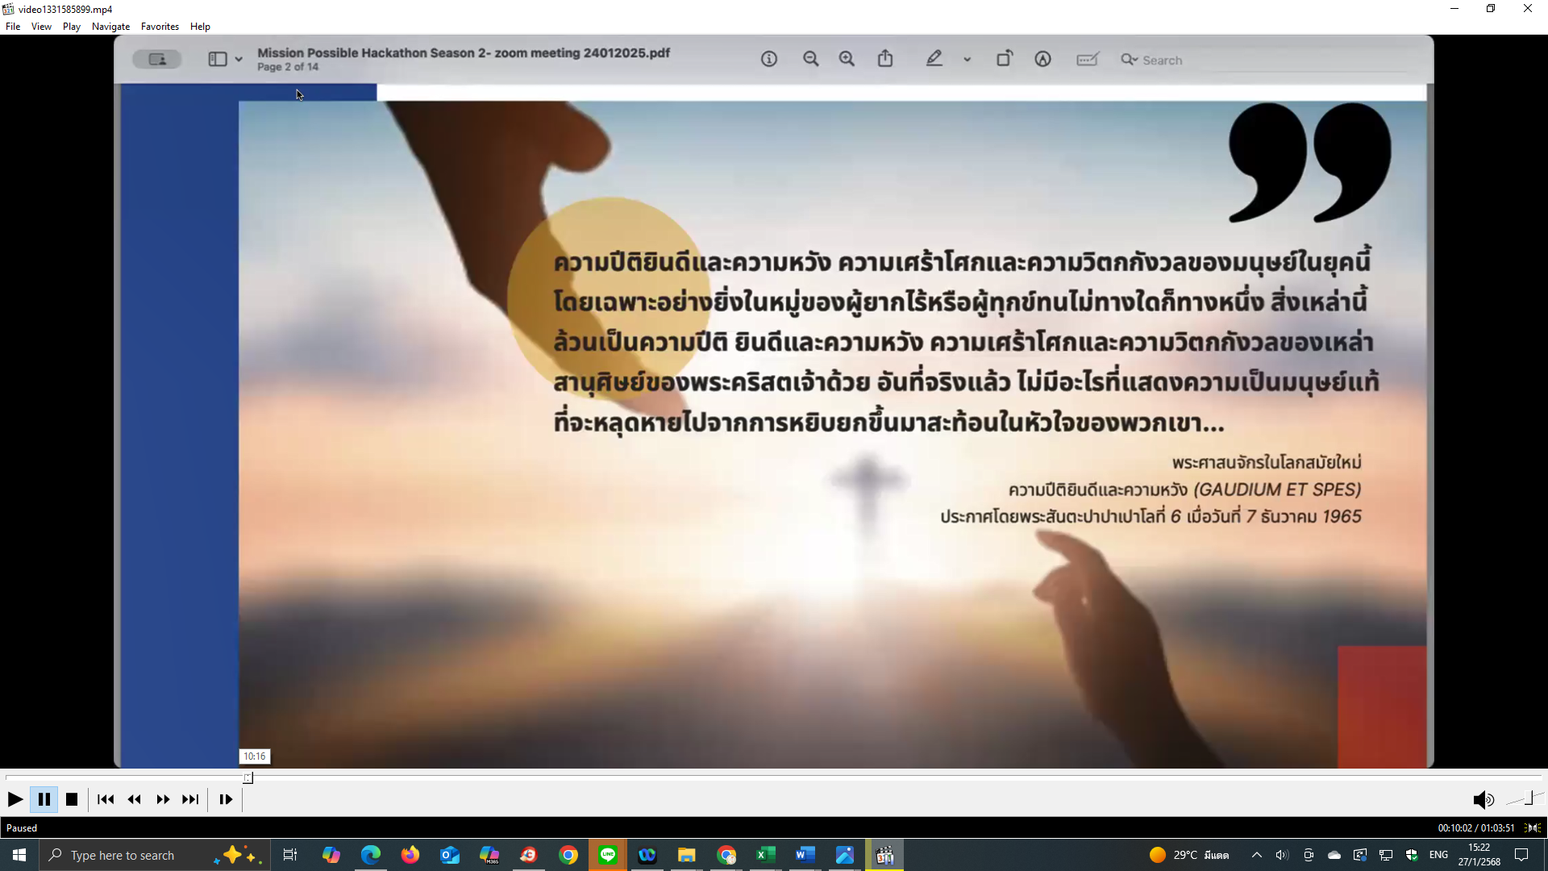Click the fast forward icon
The width and height of the screenshot is (1548, 871).
point(163,799)
